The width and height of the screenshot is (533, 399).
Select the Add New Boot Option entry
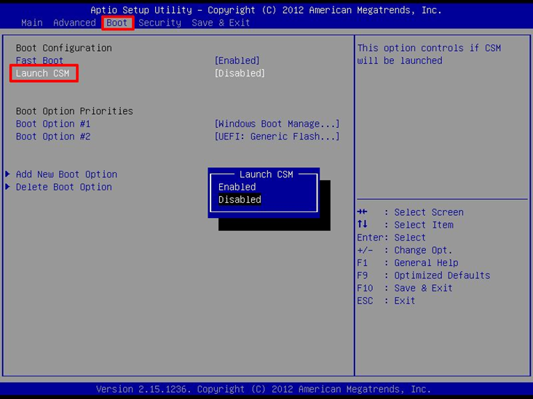pos(66,174)
